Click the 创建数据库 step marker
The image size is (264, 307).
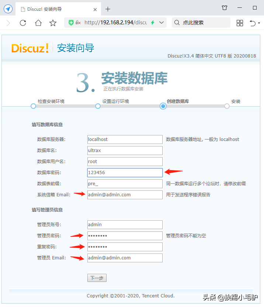(x=163, y=106)
